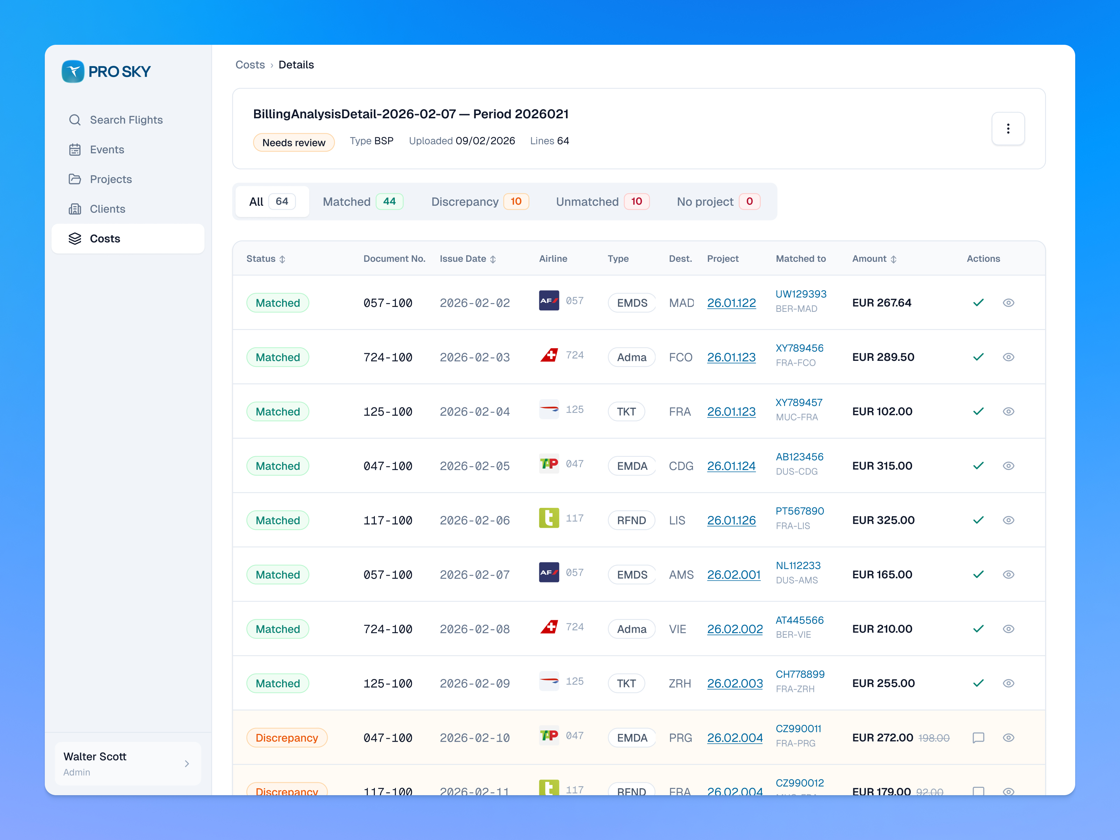Sort table by Status column
This screenshot has width=1120, height=840.
coord(266,259)
